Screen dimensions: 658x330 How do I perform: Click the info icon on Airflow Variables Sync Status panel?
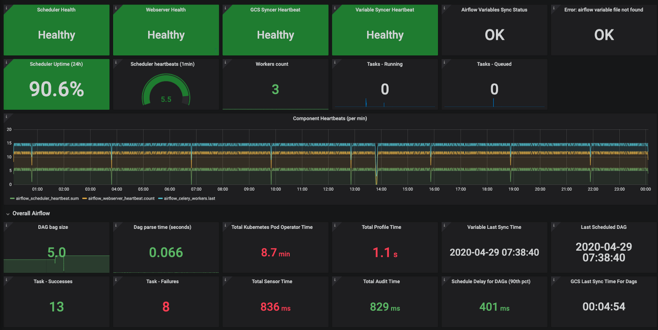pyautogui.click(x=444, y=8)
